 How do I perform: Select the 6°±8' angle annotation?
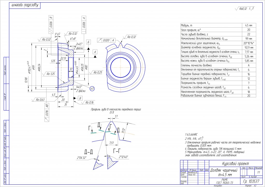73,39
